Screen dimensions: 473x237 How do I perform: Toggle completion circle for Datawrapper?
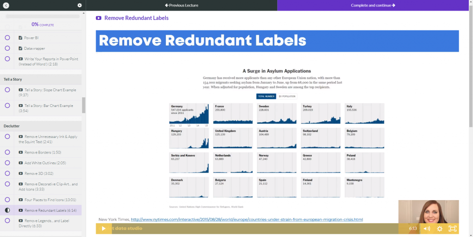pos(7,48)
